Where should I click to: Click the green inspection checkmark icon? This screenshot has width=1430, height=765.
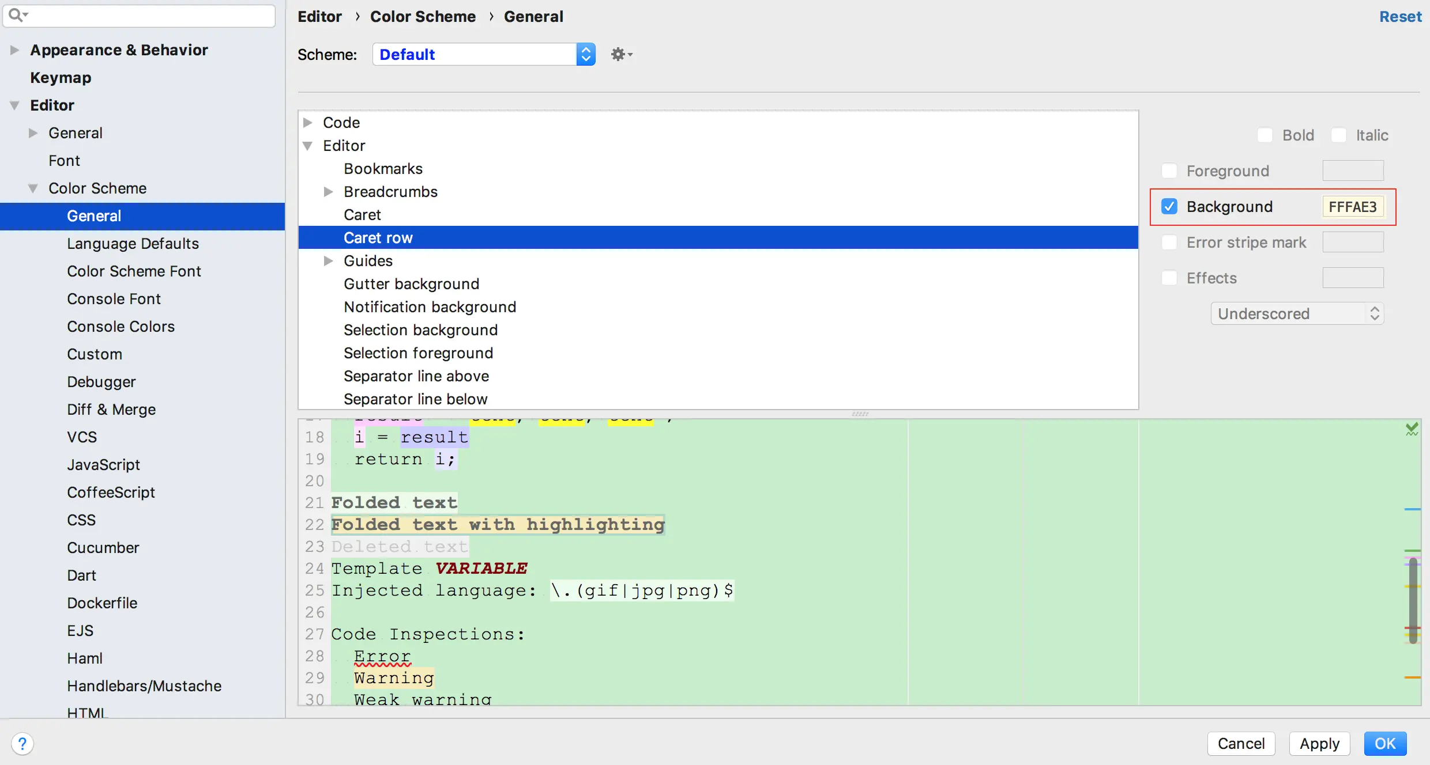point(1412,429)
